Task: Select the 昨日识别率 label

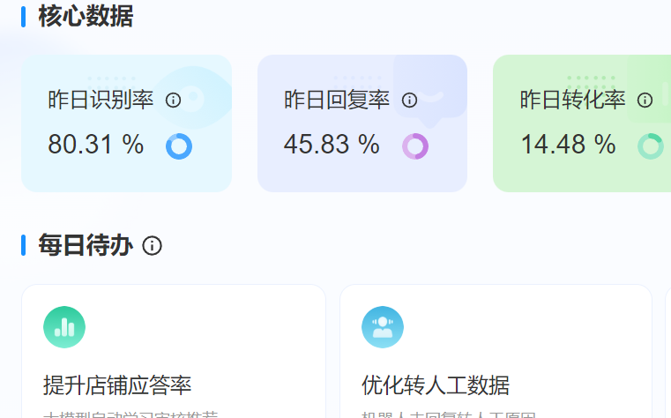Action: coord(101,101)
